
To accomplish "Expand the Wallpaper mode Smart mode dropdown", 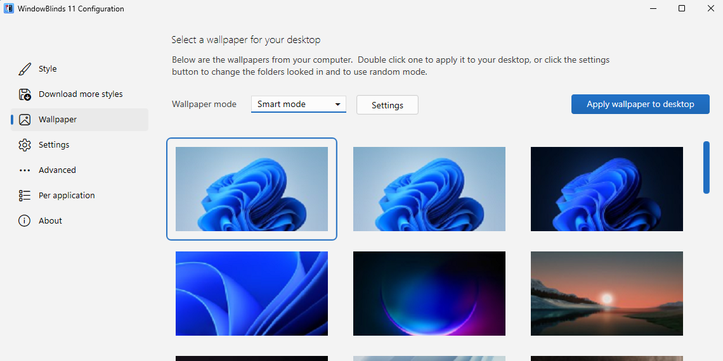I will tap(299, 104).
